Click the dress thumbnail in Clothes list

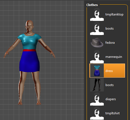[97, 71]
